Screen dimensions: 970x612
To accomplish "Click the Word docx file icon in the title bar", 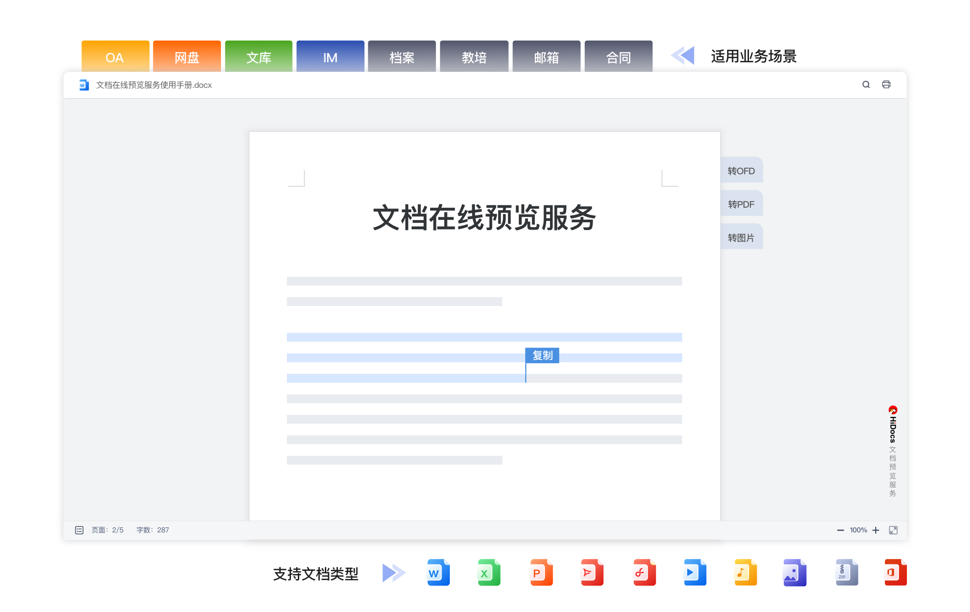I will click(84, 85).
